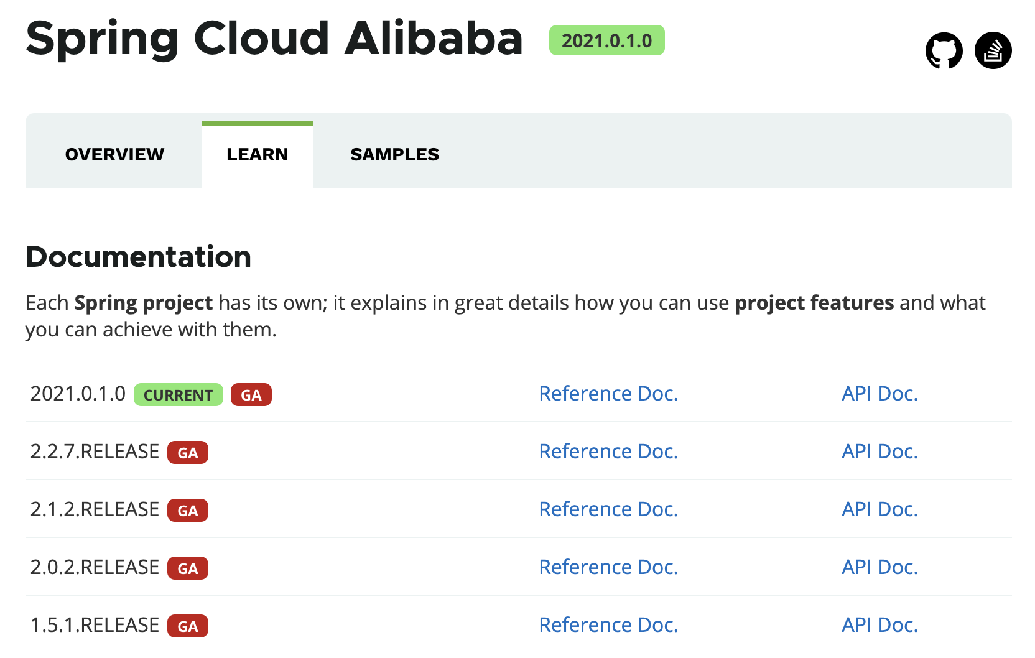
Task: Open Reference Doc. for 2.1.2.RELEASE
Action: pos(608,509)
